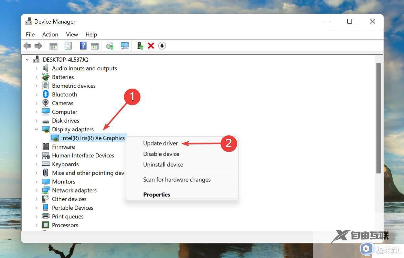Select the Batteries category icon
The image size is (404, 258).
coord(46,77)
